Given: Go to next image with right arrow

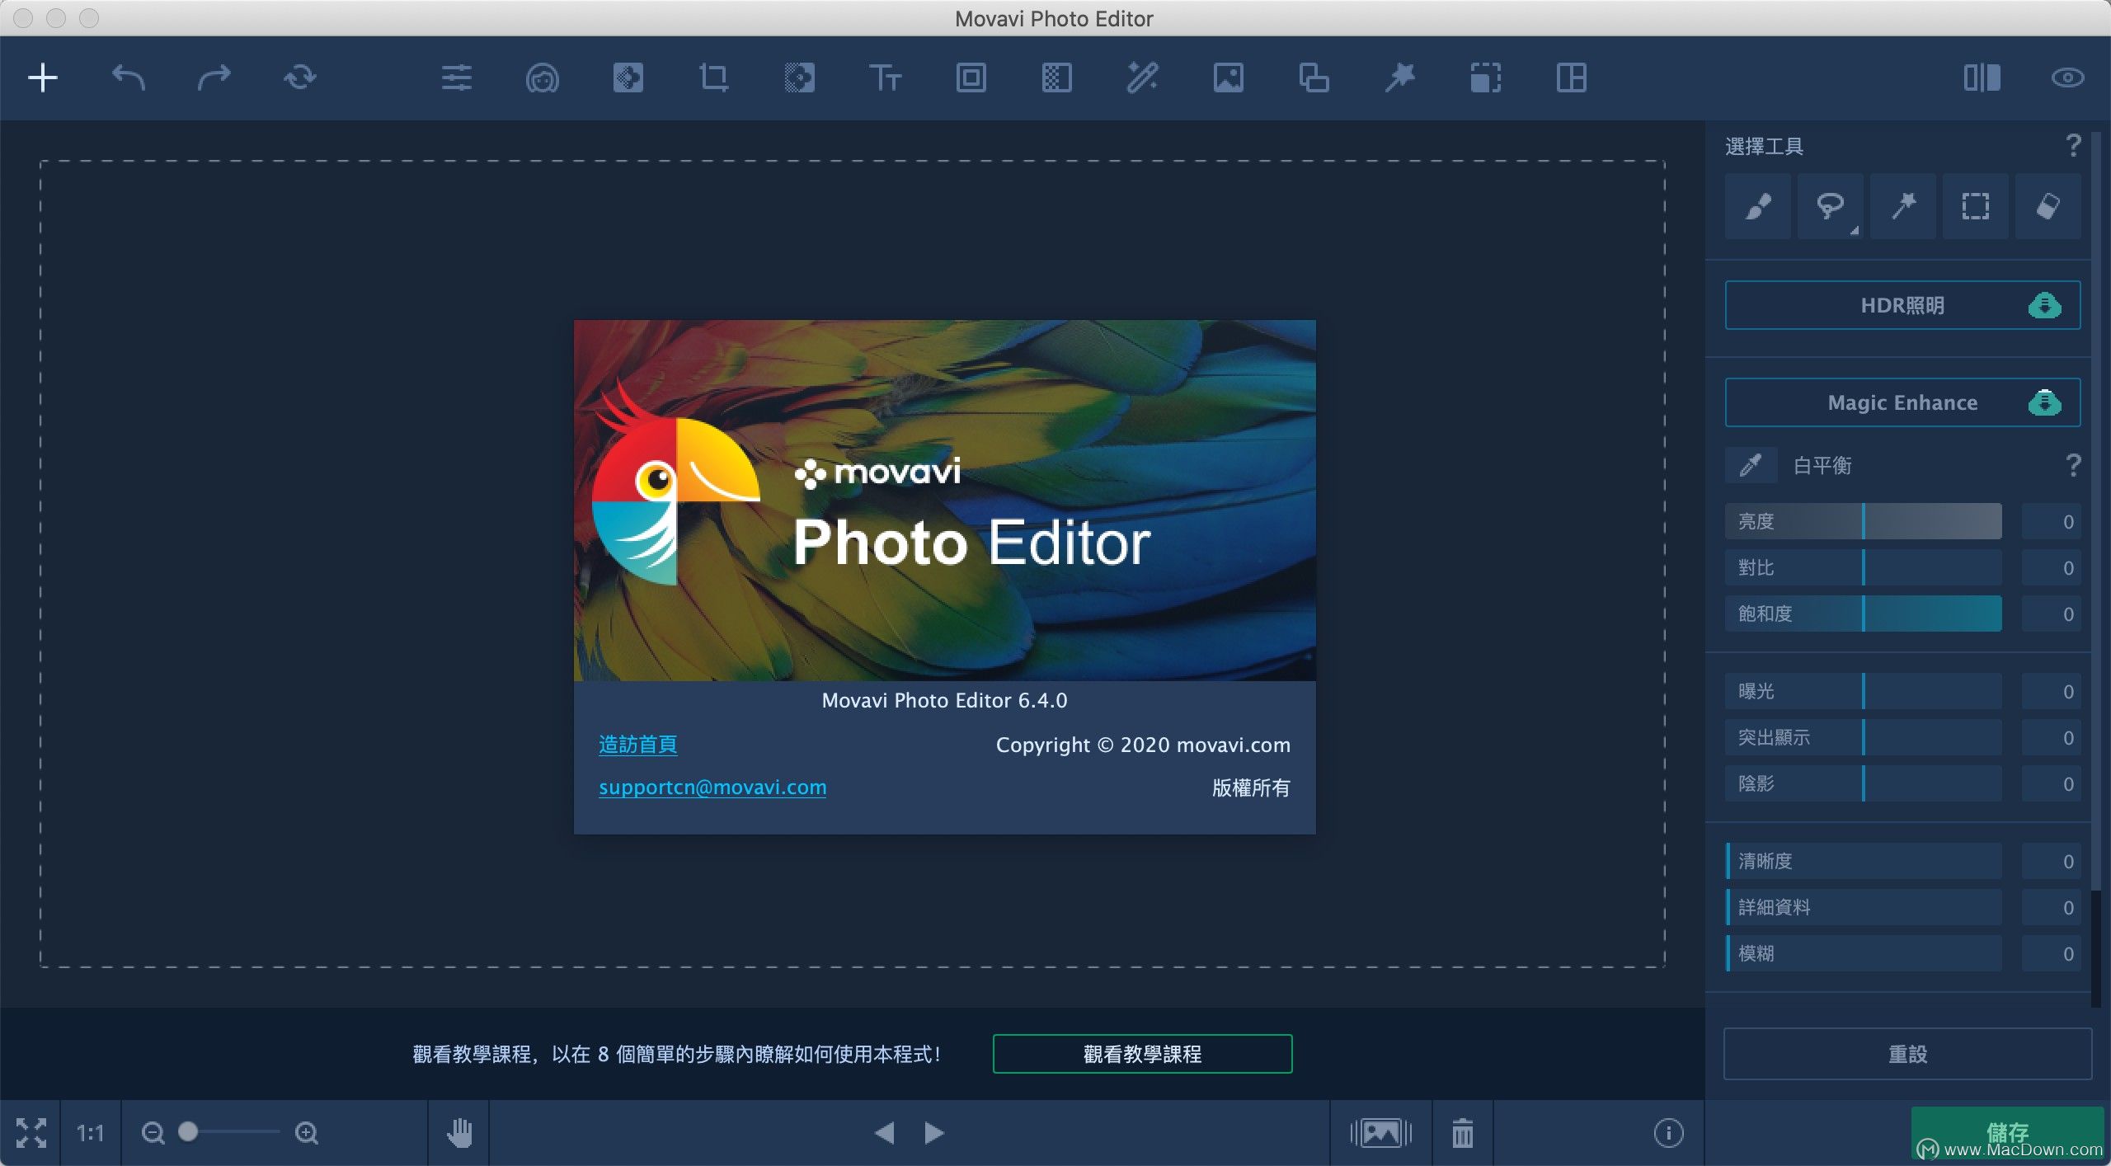Looking at the screenshot, I should (x=933, y=1133).
